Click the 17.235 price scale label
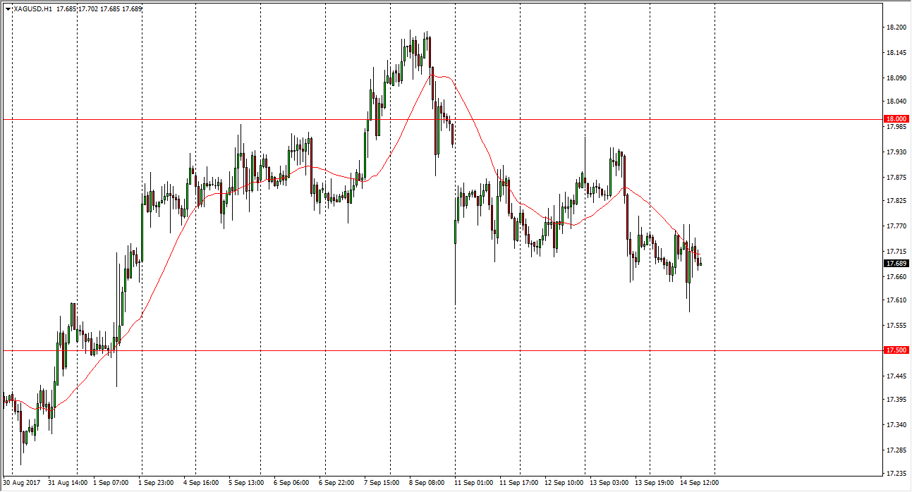The image size is (912, 492). pyautogui.click(x=896, y=473)
